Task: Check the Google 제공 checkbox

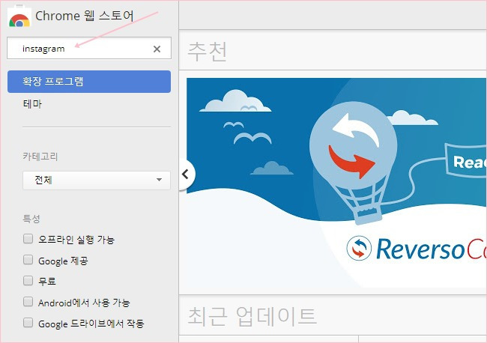Action: [28, 260]
